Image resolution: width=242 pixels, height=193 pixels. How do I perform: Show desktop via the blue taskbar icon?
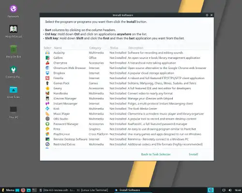[17, 190]
